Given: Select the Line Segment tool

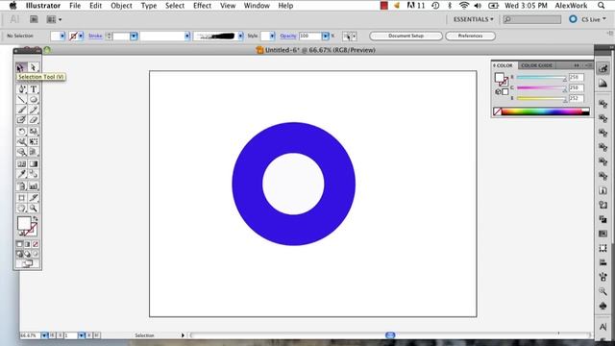Looking at the screenshot, I should click(21, 100).
